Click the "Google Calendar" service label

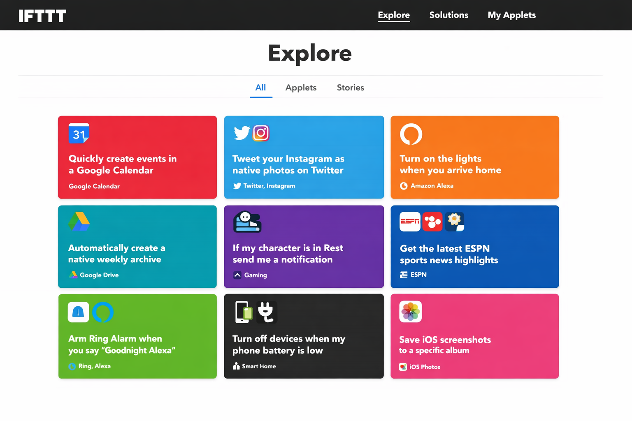94,186
